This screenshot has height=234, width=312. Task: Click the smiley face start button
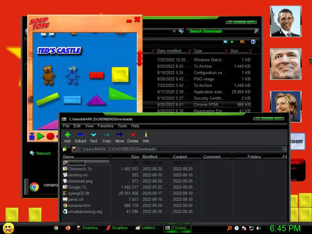pos(8,228)
